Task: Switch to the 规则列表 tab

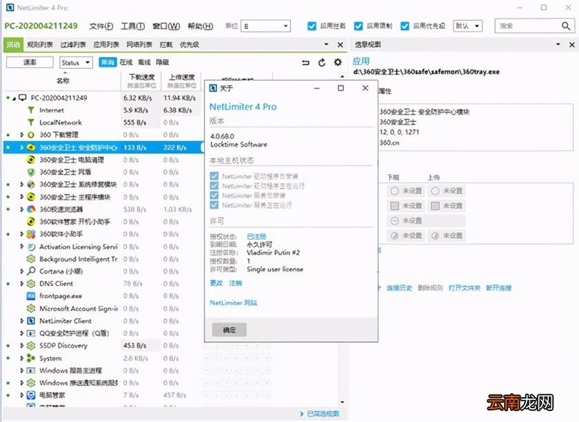Action: pos(39,45)
